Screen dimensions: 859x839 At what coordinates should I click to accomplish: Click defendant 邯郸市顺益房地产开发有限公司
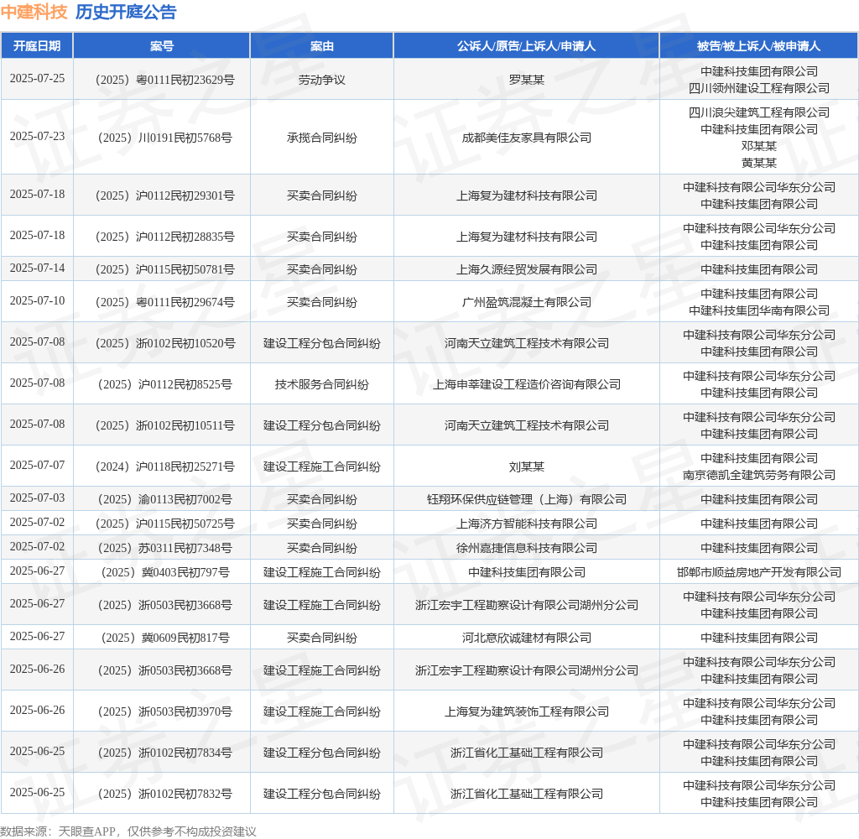[x=758, y=573]
